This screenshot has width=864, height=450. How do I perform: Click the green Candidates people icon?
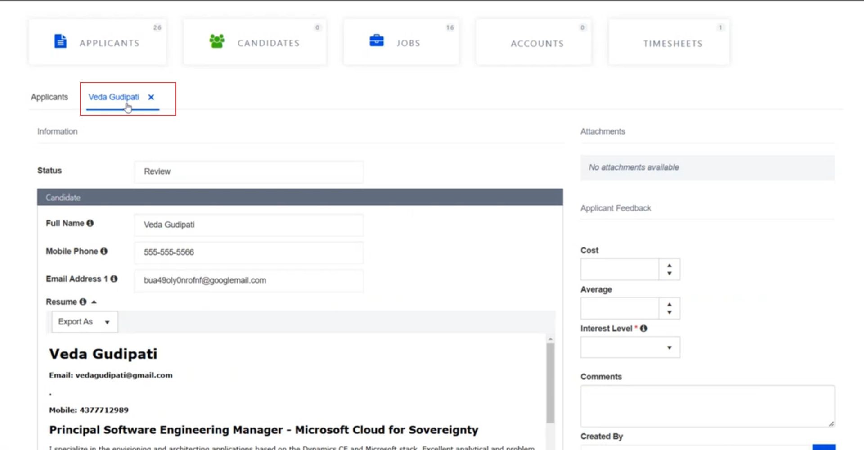(217, 41)
